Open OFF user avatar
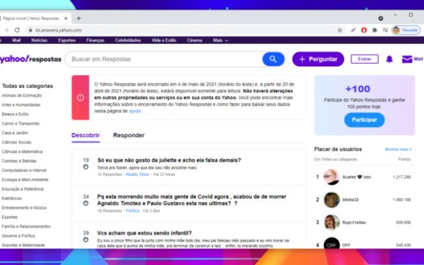The height and width of the screenshot is (265, 424). point(332,244)
